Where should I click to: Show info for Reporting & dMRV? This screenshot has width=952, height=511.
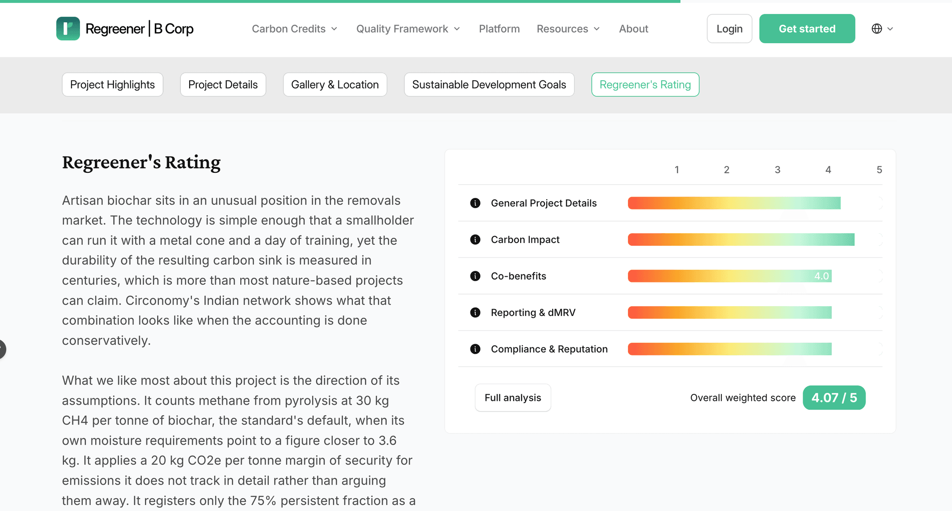click(475, 313)
